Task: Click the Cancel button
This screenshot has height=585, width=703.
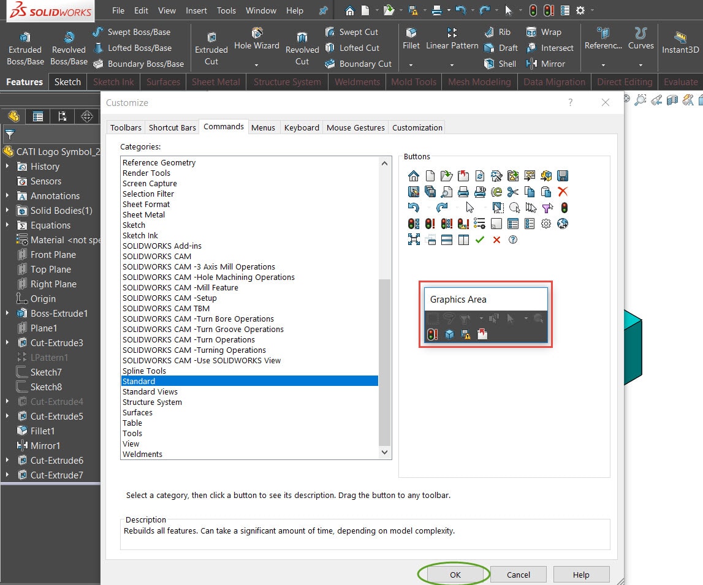Action: tap(519, 575)
